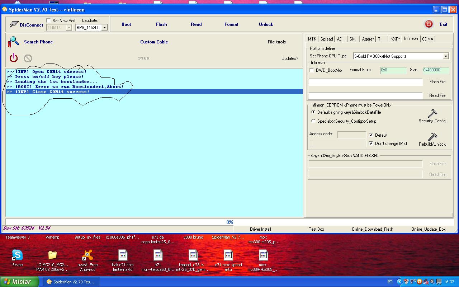The height and width of the screenshot is (287, 459).
Task: Click the Read toolbar button
Action: (196, 24)
